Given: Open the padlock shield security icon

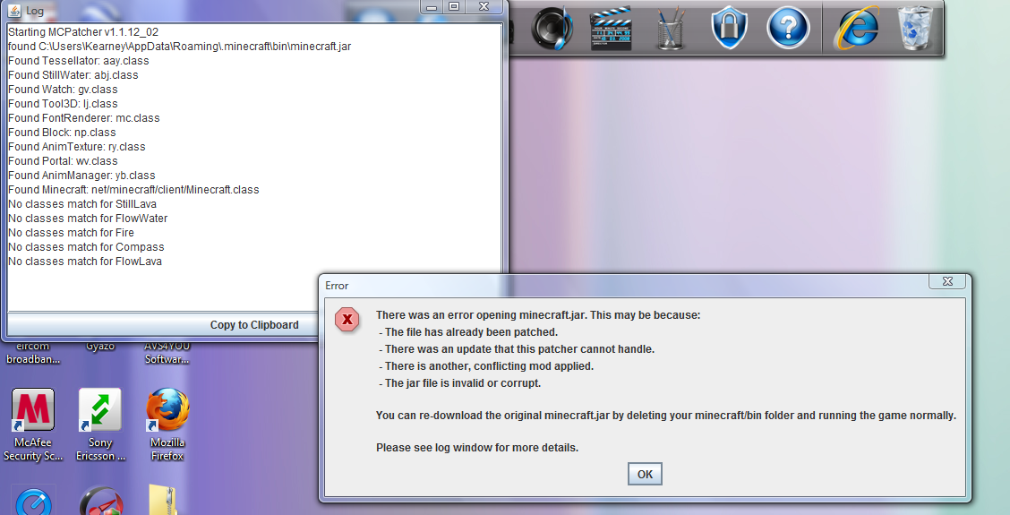Looking at the screenshot, I should point(729,29).
